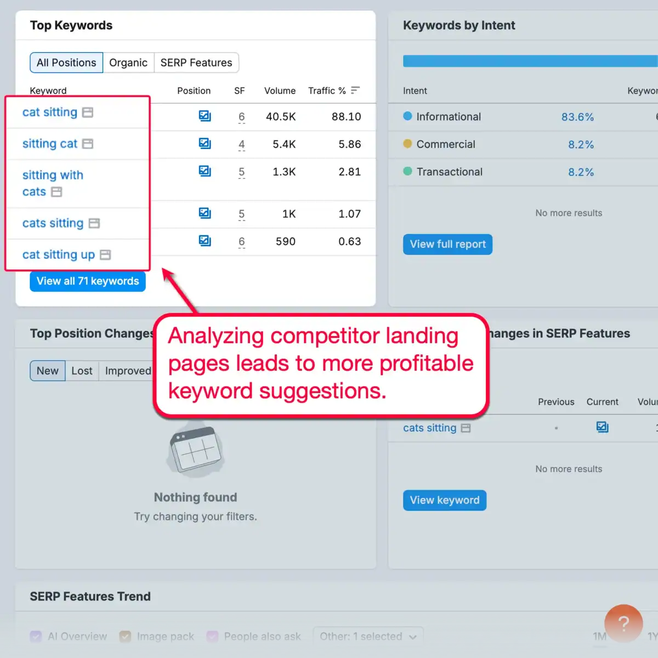Click the SERP features icon next to 'cats sitting' in Top Keywords
This screenshot has height=658, width=658.
click(x=93, y=223)
